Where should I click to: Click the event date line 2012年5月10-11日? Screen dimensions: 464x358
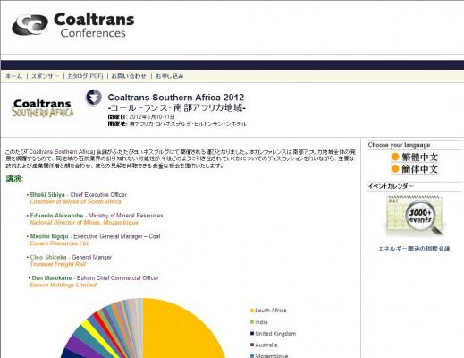click(x=152, y=116)
